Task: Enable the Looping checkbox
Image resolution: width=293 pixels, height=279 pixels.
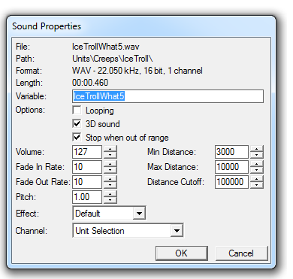Action: click(x=77, y=111)
